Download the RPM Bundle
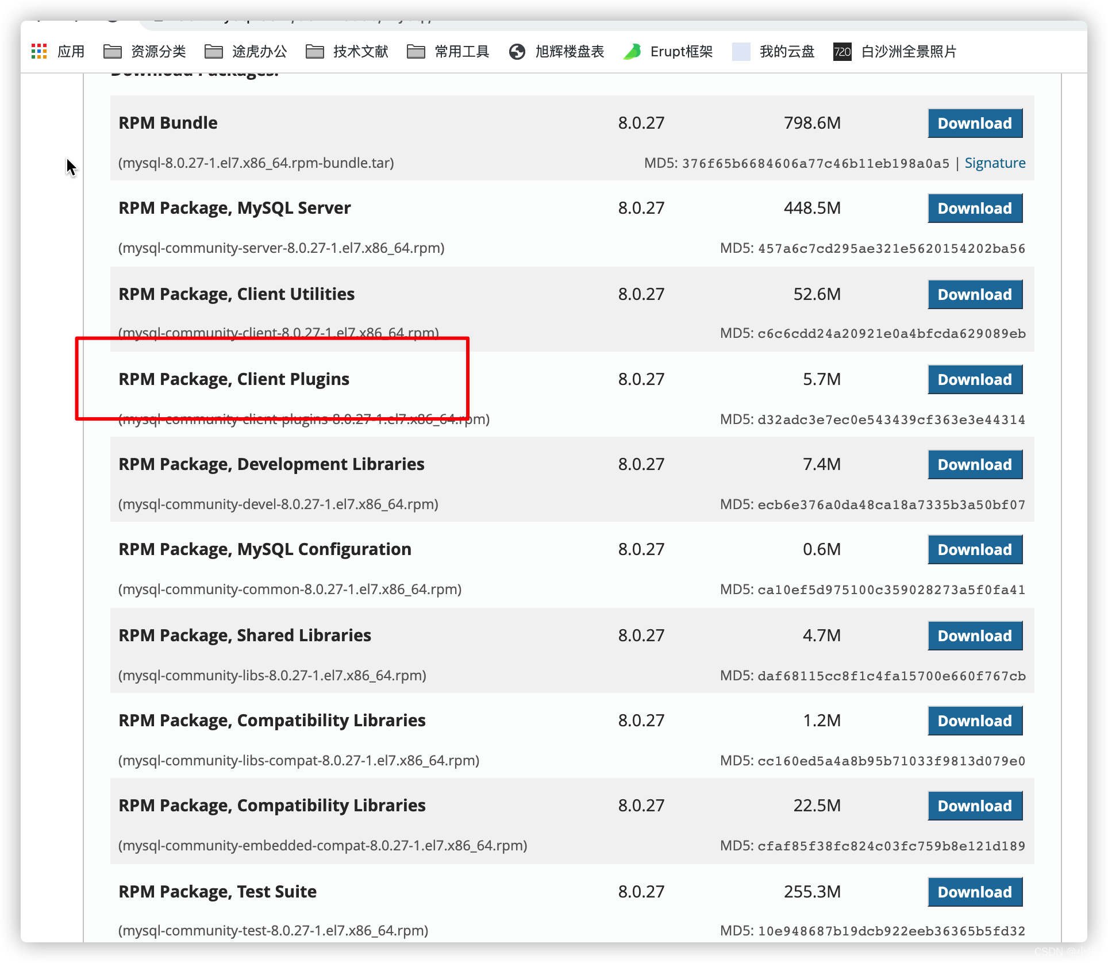1108x963 pixels. coord(975,124)
